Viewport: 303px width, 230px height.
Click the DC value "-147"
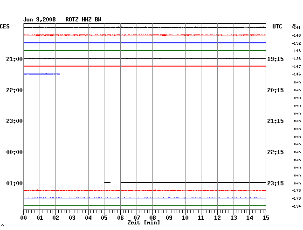pyautogui.click(x=296, y=67)
